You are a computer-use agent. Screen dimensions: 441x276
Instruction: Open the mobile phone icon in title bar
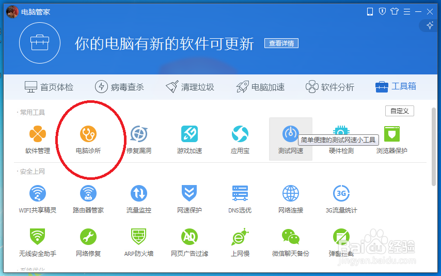coord(370,11)
